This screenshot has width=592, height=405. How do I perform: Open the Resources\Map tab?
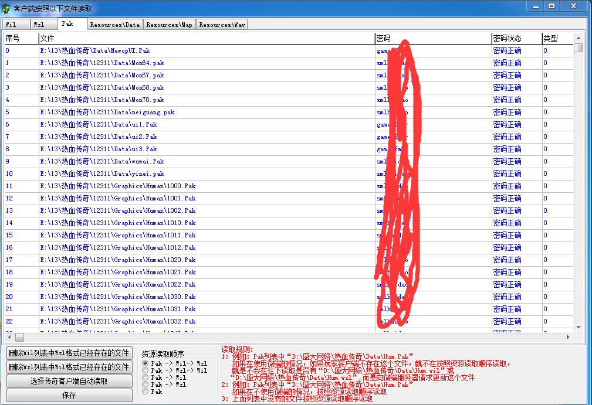tap(169, 25)
